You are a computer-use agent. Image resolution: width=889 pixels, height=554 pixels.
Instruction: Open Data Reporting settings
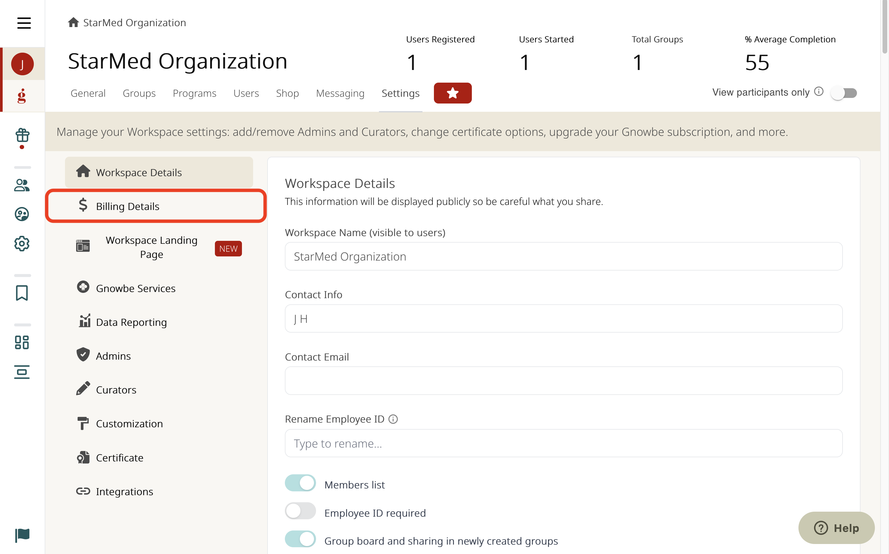tap(159, 322)
